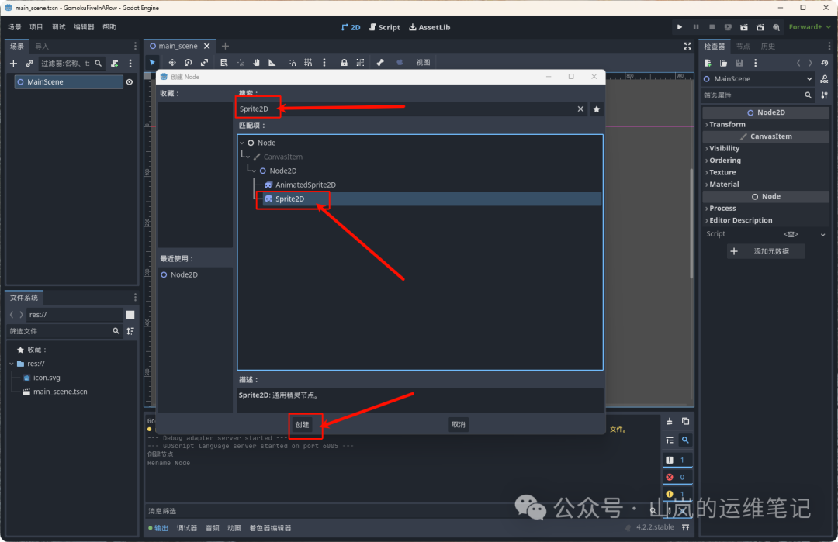Run the project with play button
Viewport: 838px width, 542px height.
click(679, 27)
